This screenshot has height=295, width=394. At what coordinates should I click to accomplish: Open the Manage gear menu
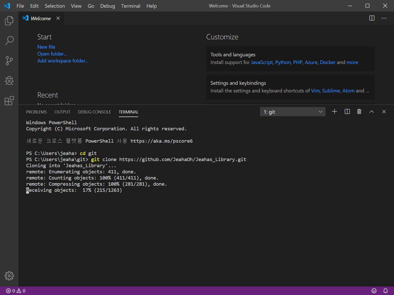[x=9, y=276]
